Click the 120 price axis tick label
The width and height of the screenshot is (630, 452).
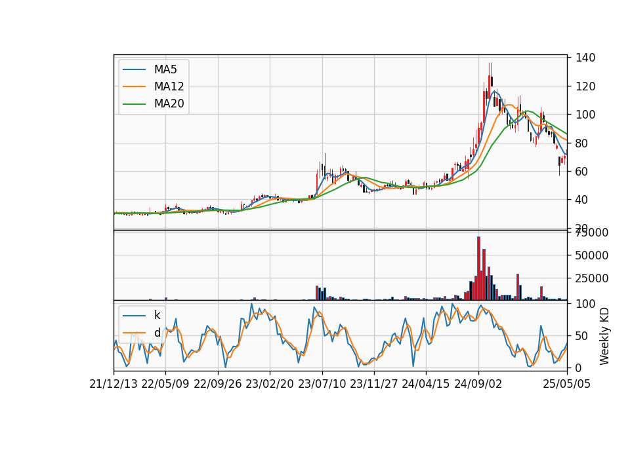pos(585,86)
